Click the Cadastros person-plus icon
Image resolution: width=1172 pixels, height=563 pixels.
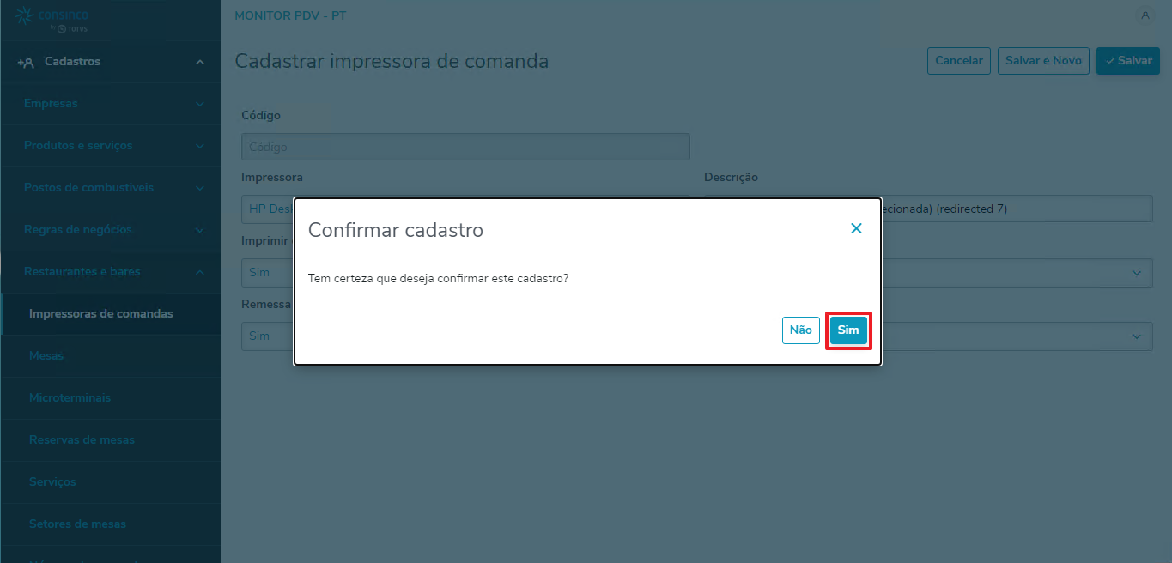click(25, 62)
